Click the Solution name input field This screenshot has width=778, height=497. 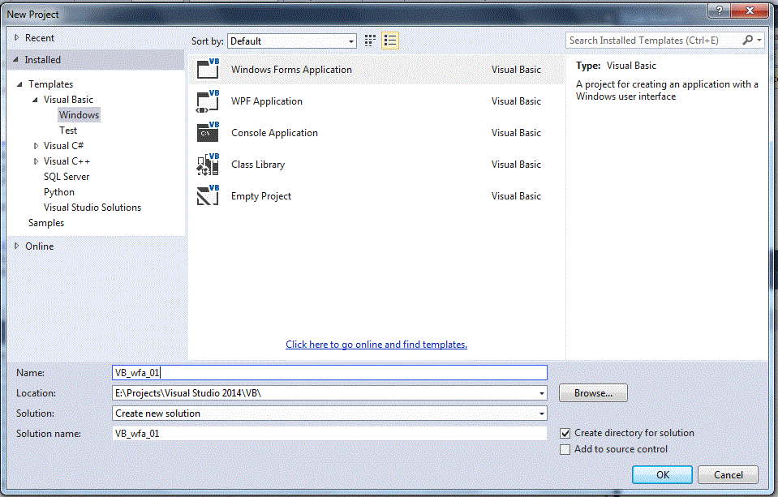(x=329, y=434)
